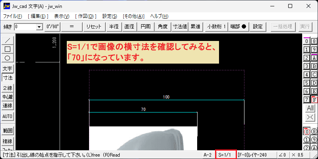Select the line drawing tool
The width and height of the screenshot is (318, 159).
click(x=8, y=41)
